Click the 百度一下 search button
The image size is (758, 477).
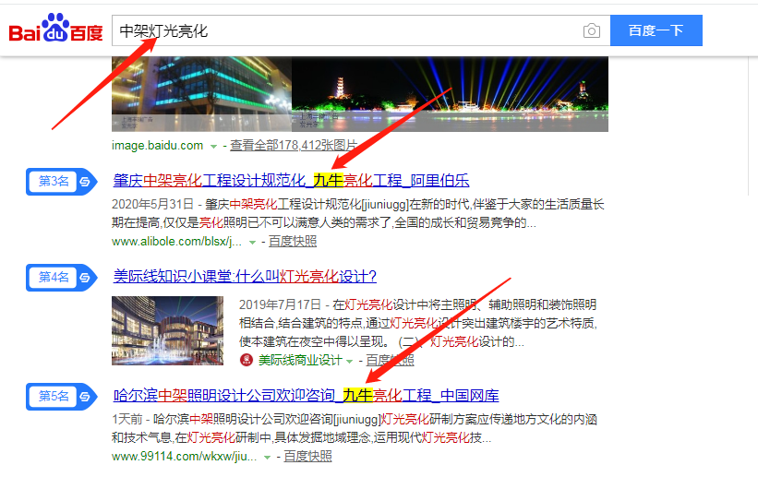(x=656, y=30)
